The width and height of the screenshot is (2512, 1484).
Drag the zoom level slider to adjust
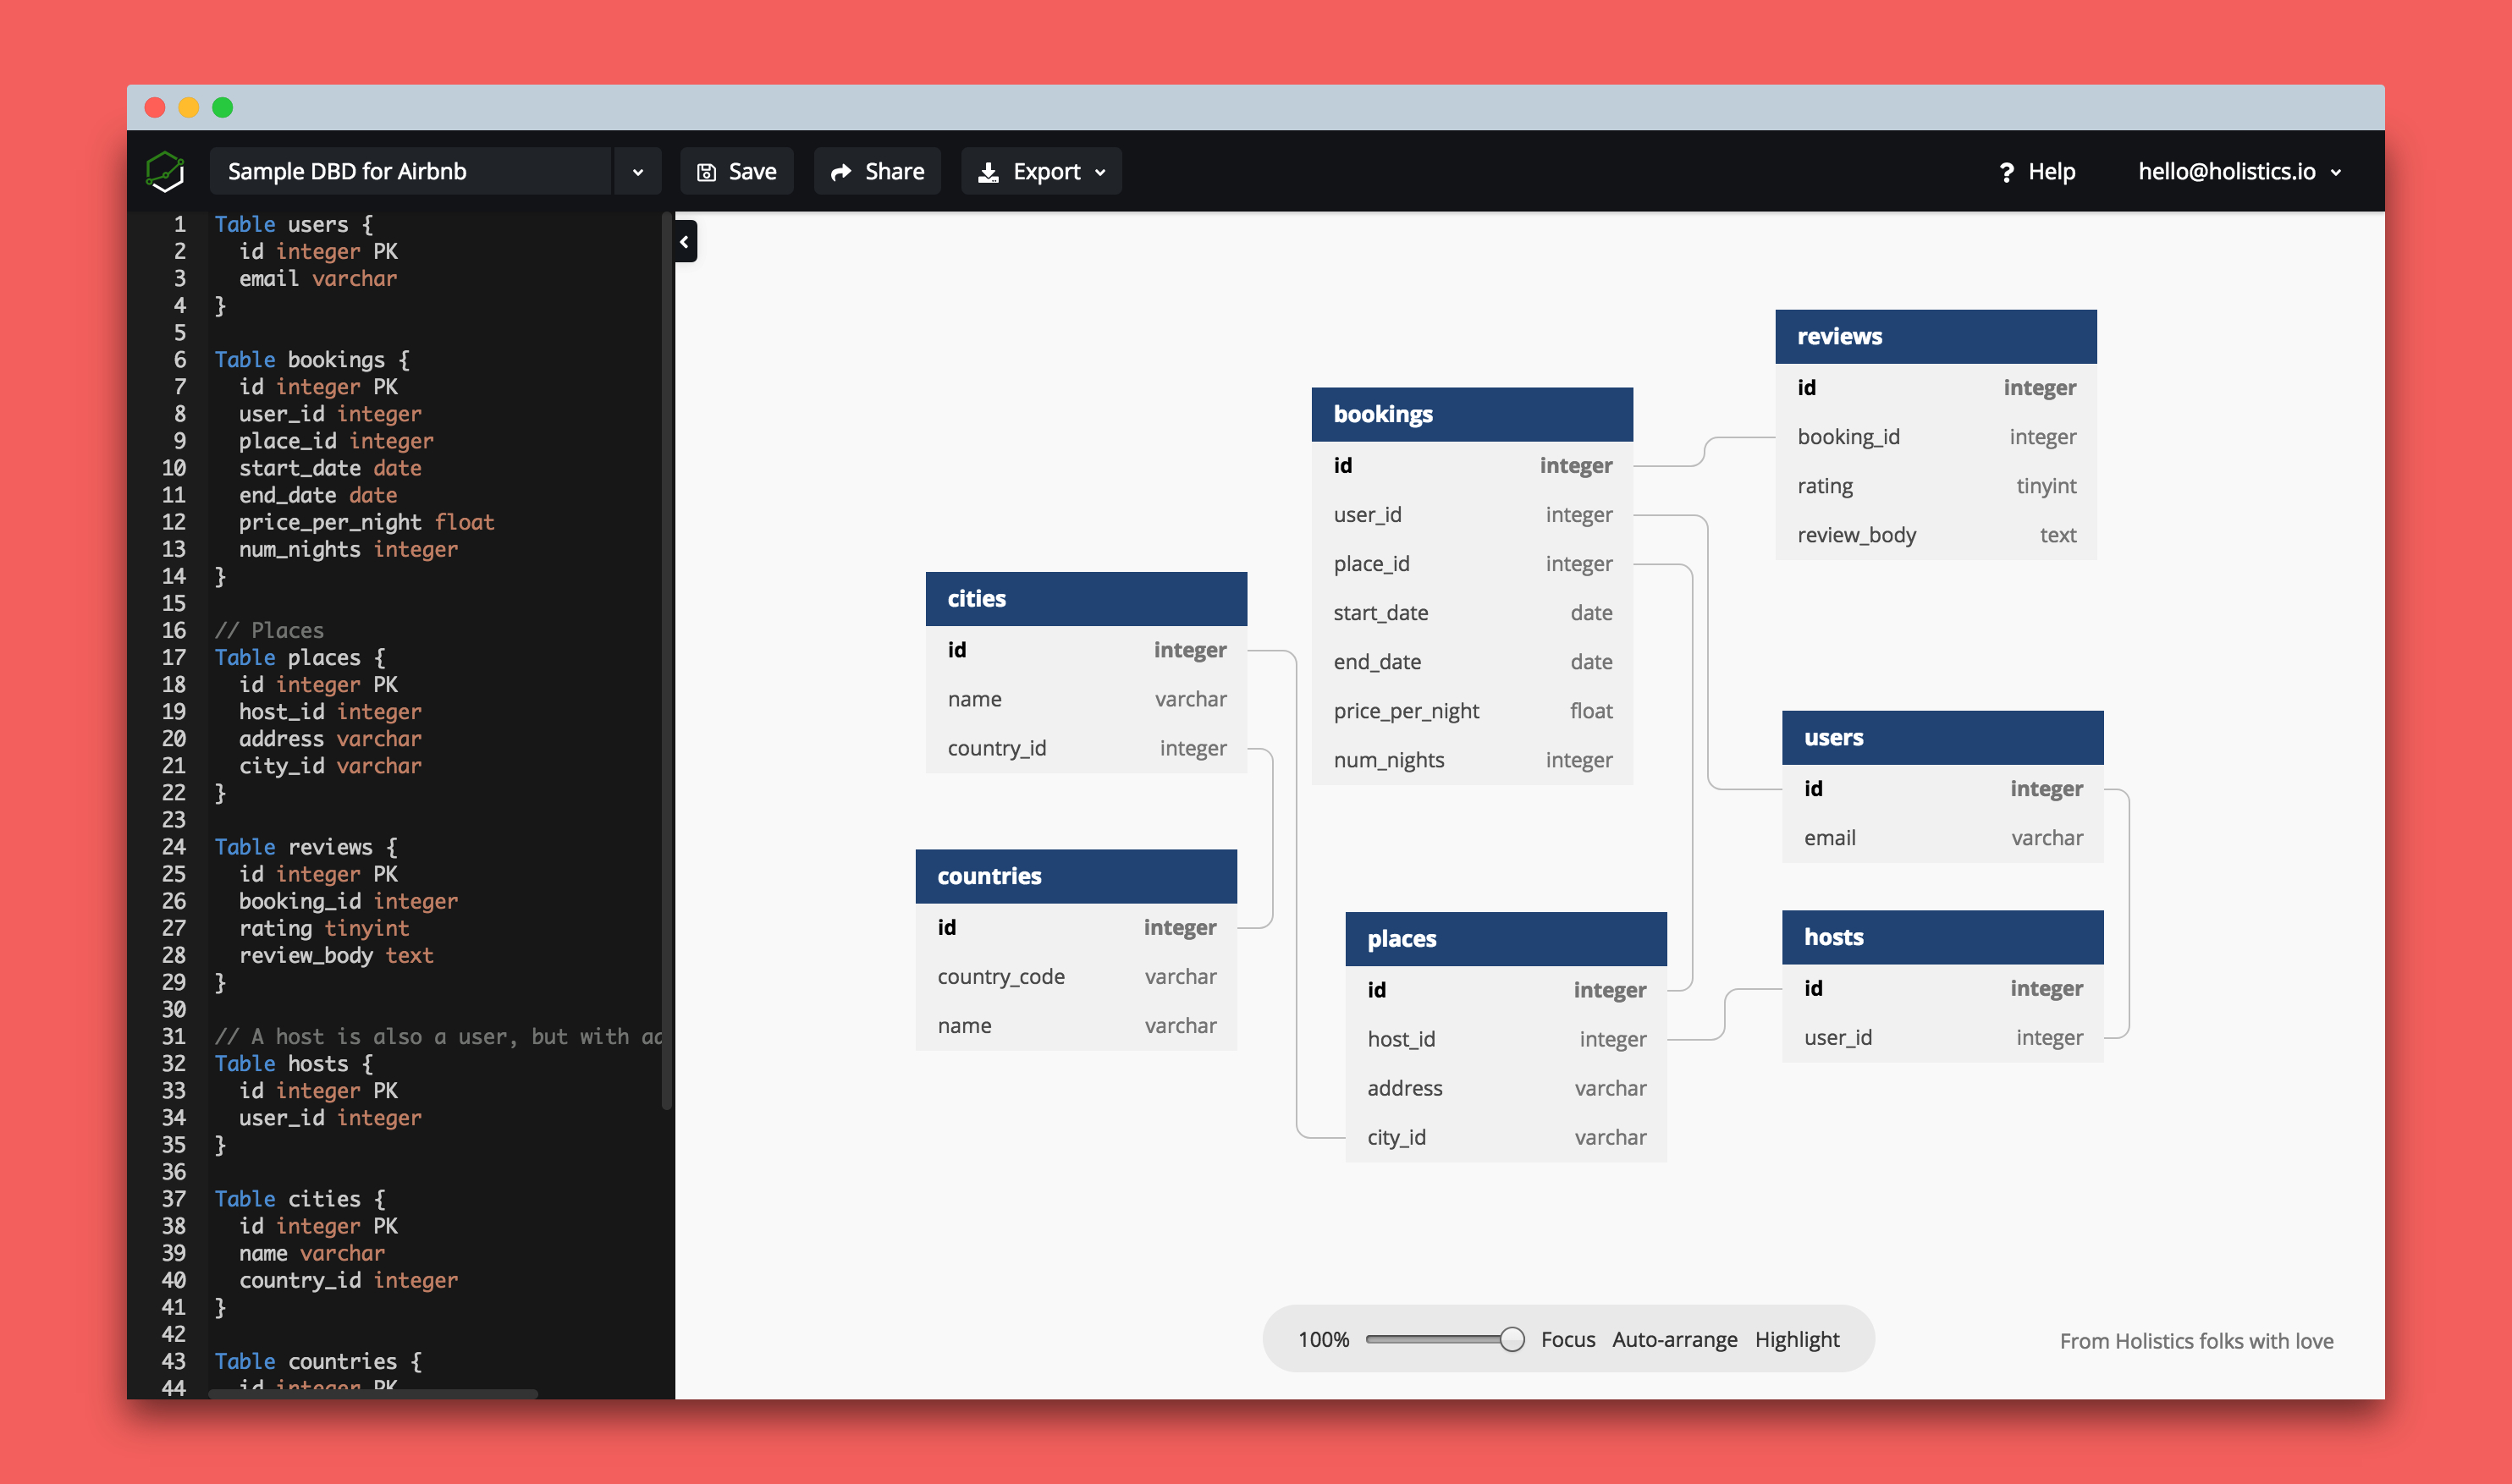[1511, 1339]
